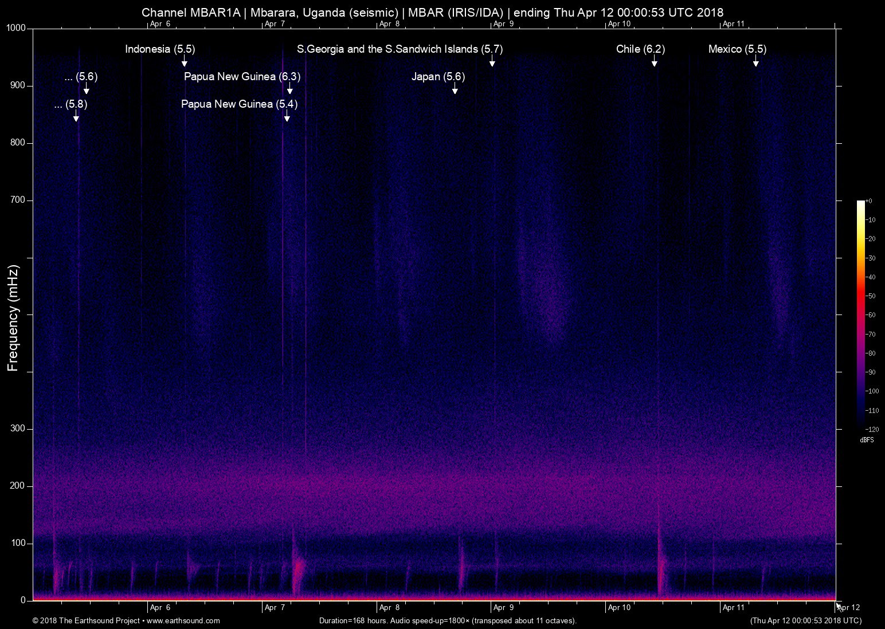Click the arrow below Indonesia (5.5) label
The width and height of the screenshot is (885, 629).
[x=184, y=61]
